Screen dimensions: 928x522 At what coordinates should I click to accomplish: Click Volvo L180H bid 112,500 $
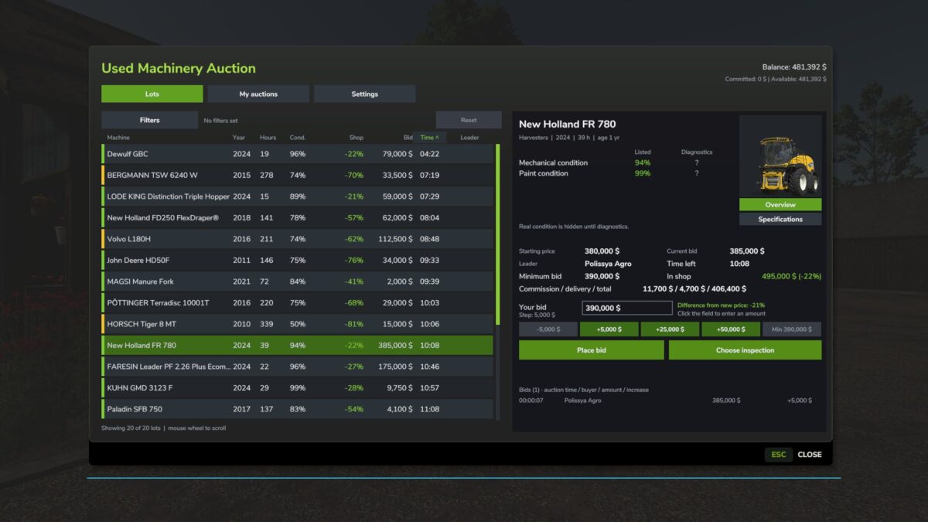tap(395, 239)
